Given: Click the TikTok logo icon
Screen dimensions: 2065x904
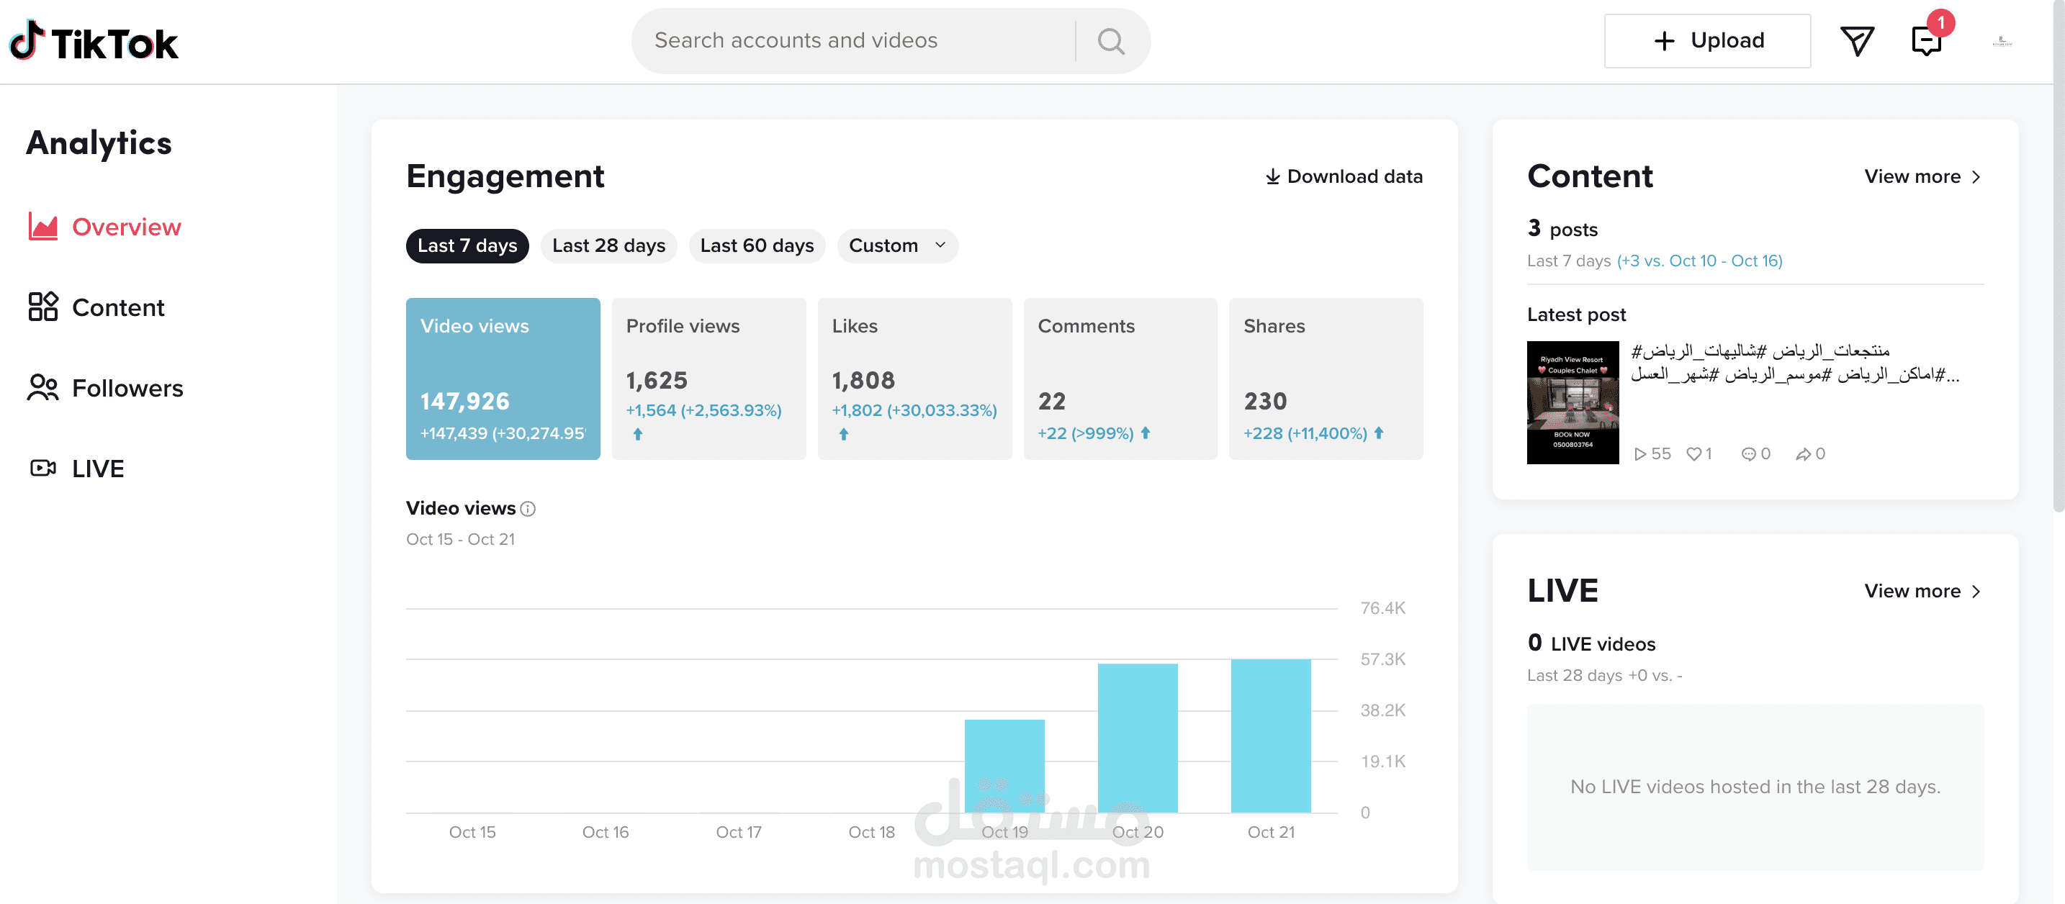Looking at the screenshot, I should click(x=27, y=40).
